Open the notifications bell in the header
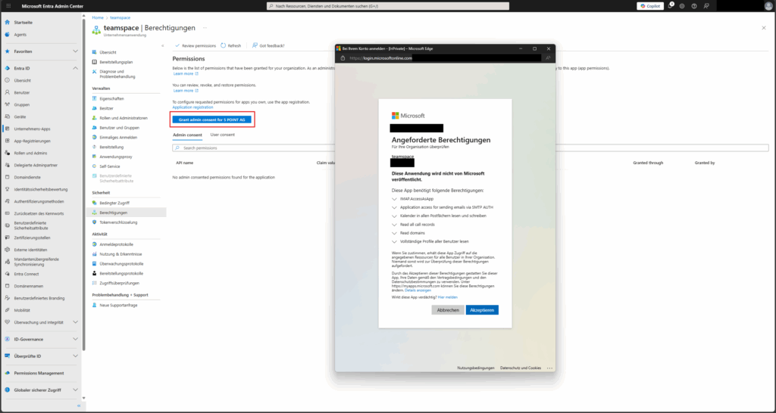 [671, 6]
